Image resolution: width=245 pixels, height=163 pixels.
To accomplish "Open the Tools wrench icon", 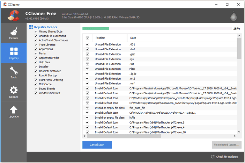I will pyautogui.click(x=13, y=71).
